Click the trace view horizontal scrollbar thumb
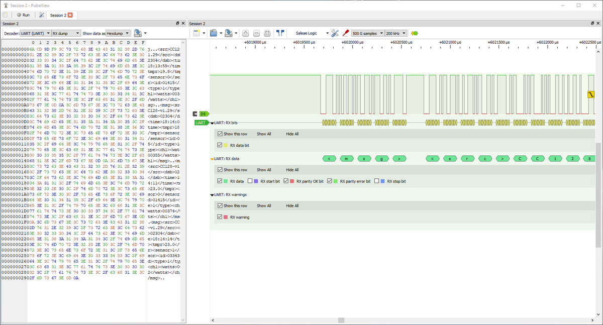The image size is (603, 325). (341, 320)
